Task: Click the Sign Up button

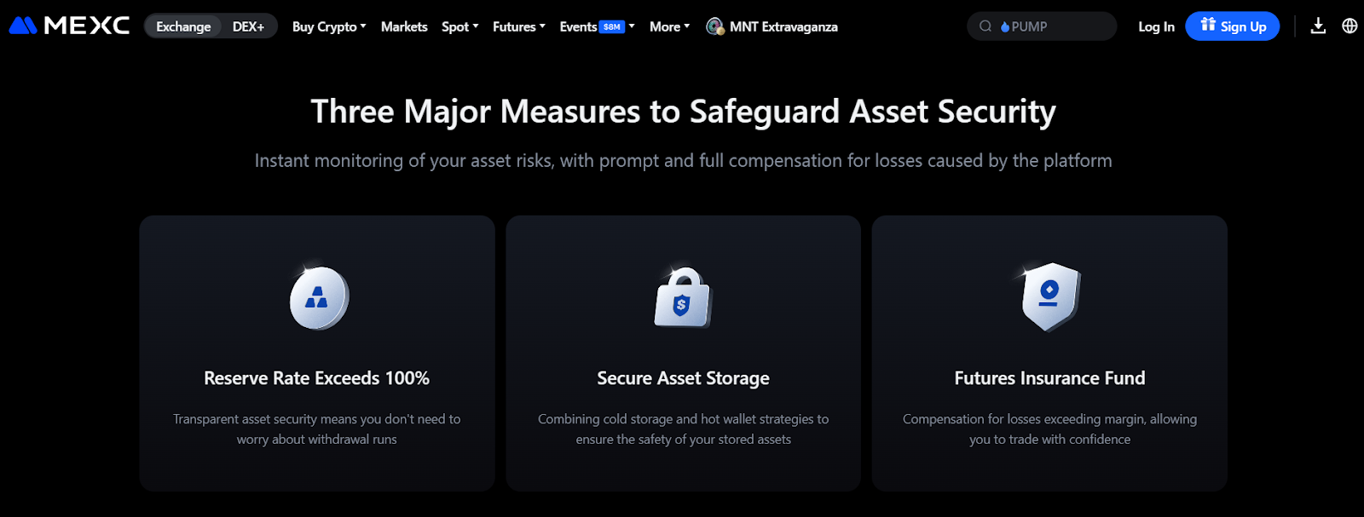Action: click(1233, 26)
